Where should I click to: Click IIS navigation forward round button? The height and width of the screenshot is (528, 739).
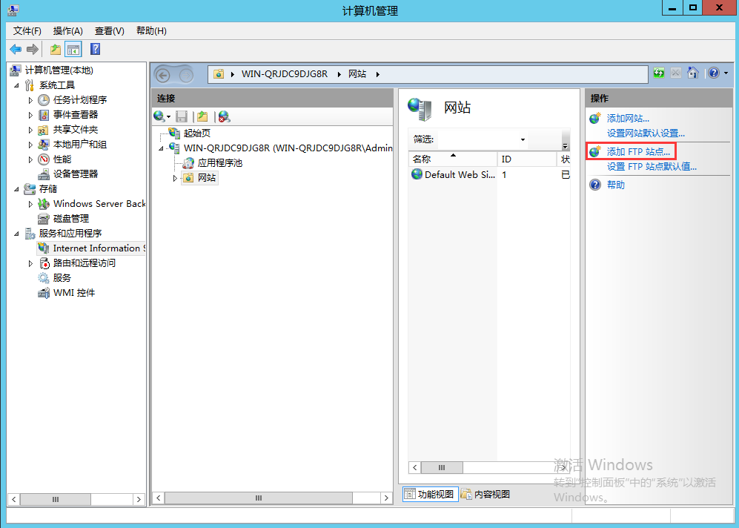tap(186, 75)
